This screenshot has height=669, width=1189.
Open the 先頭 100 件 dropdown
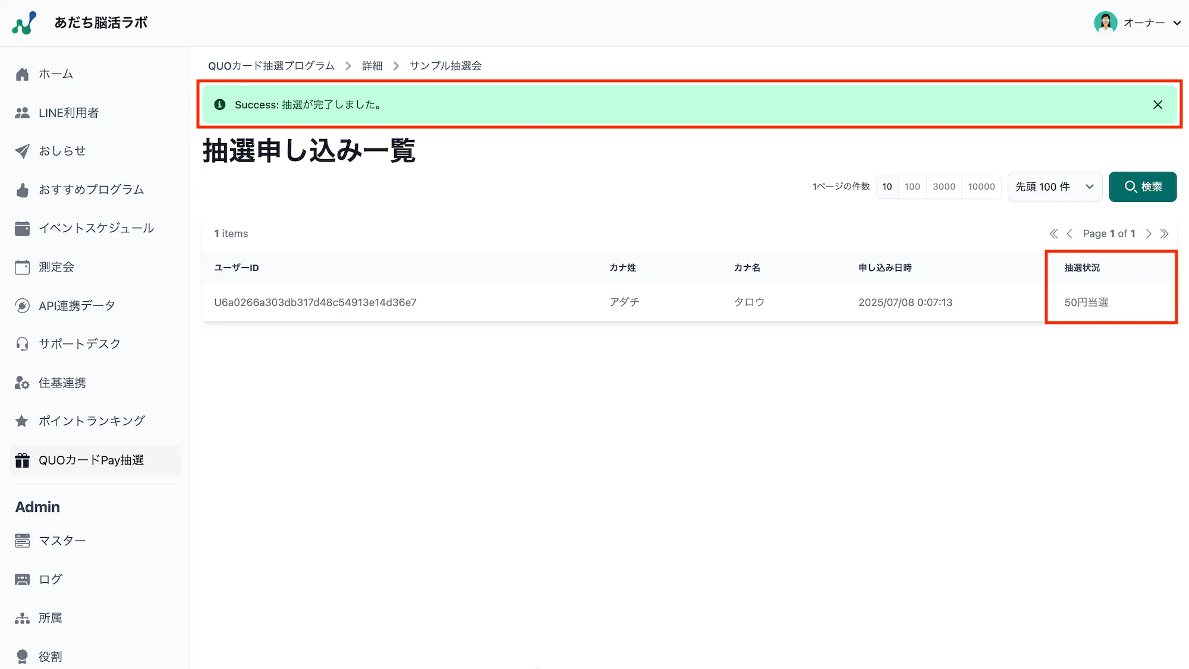click(1055, 187)
